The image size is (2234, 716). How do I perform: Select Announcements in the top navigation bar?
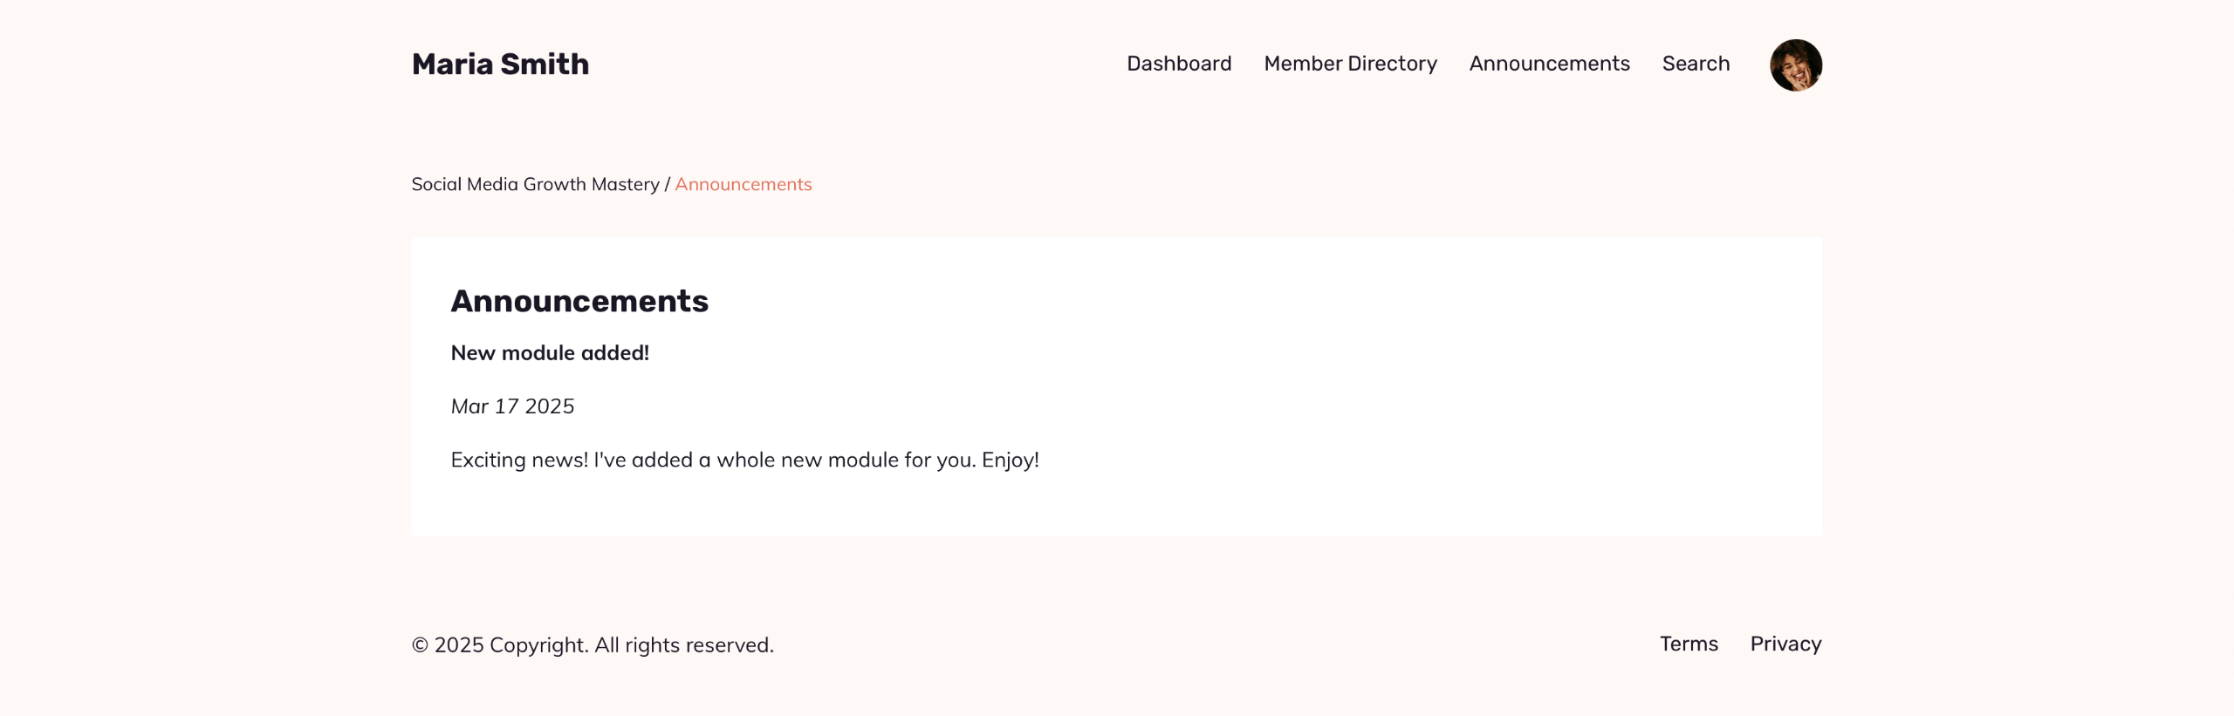click(1549, 64)
